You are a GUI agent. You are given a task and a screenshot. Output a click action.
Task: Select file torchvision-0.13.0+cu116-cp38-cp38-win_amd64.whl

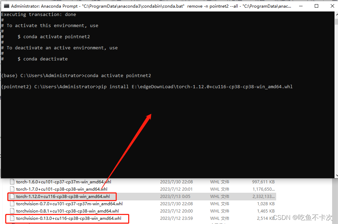click(68, 218)
